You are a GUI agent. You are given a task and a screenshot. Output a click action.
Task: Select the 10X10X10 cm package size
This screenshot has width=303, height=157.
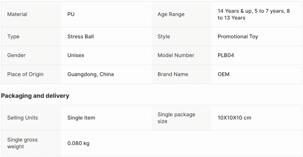tap(234, 118)
